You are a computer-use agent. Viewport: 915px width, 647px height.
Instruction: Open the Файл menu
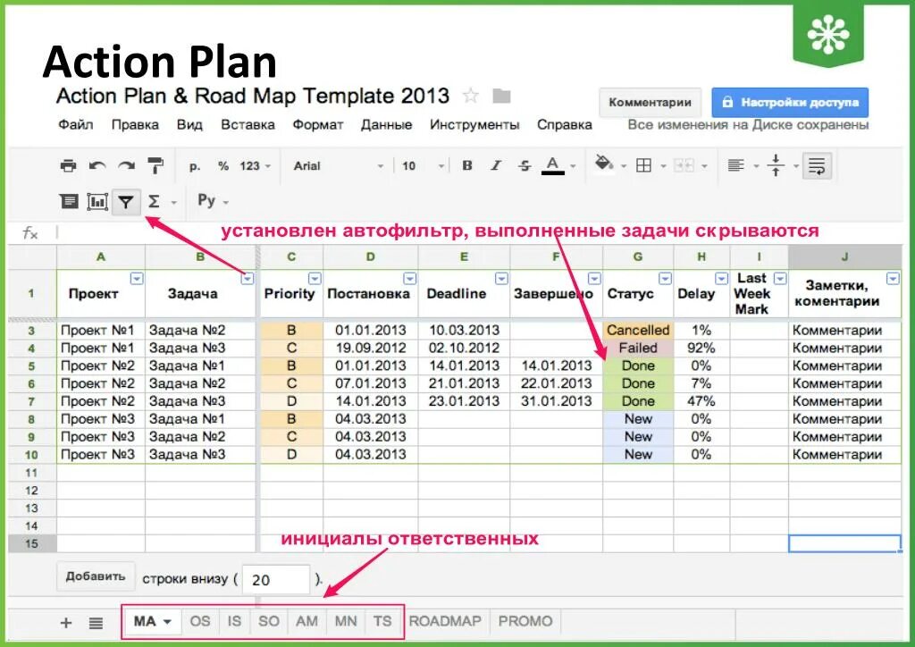pos(76,125)
